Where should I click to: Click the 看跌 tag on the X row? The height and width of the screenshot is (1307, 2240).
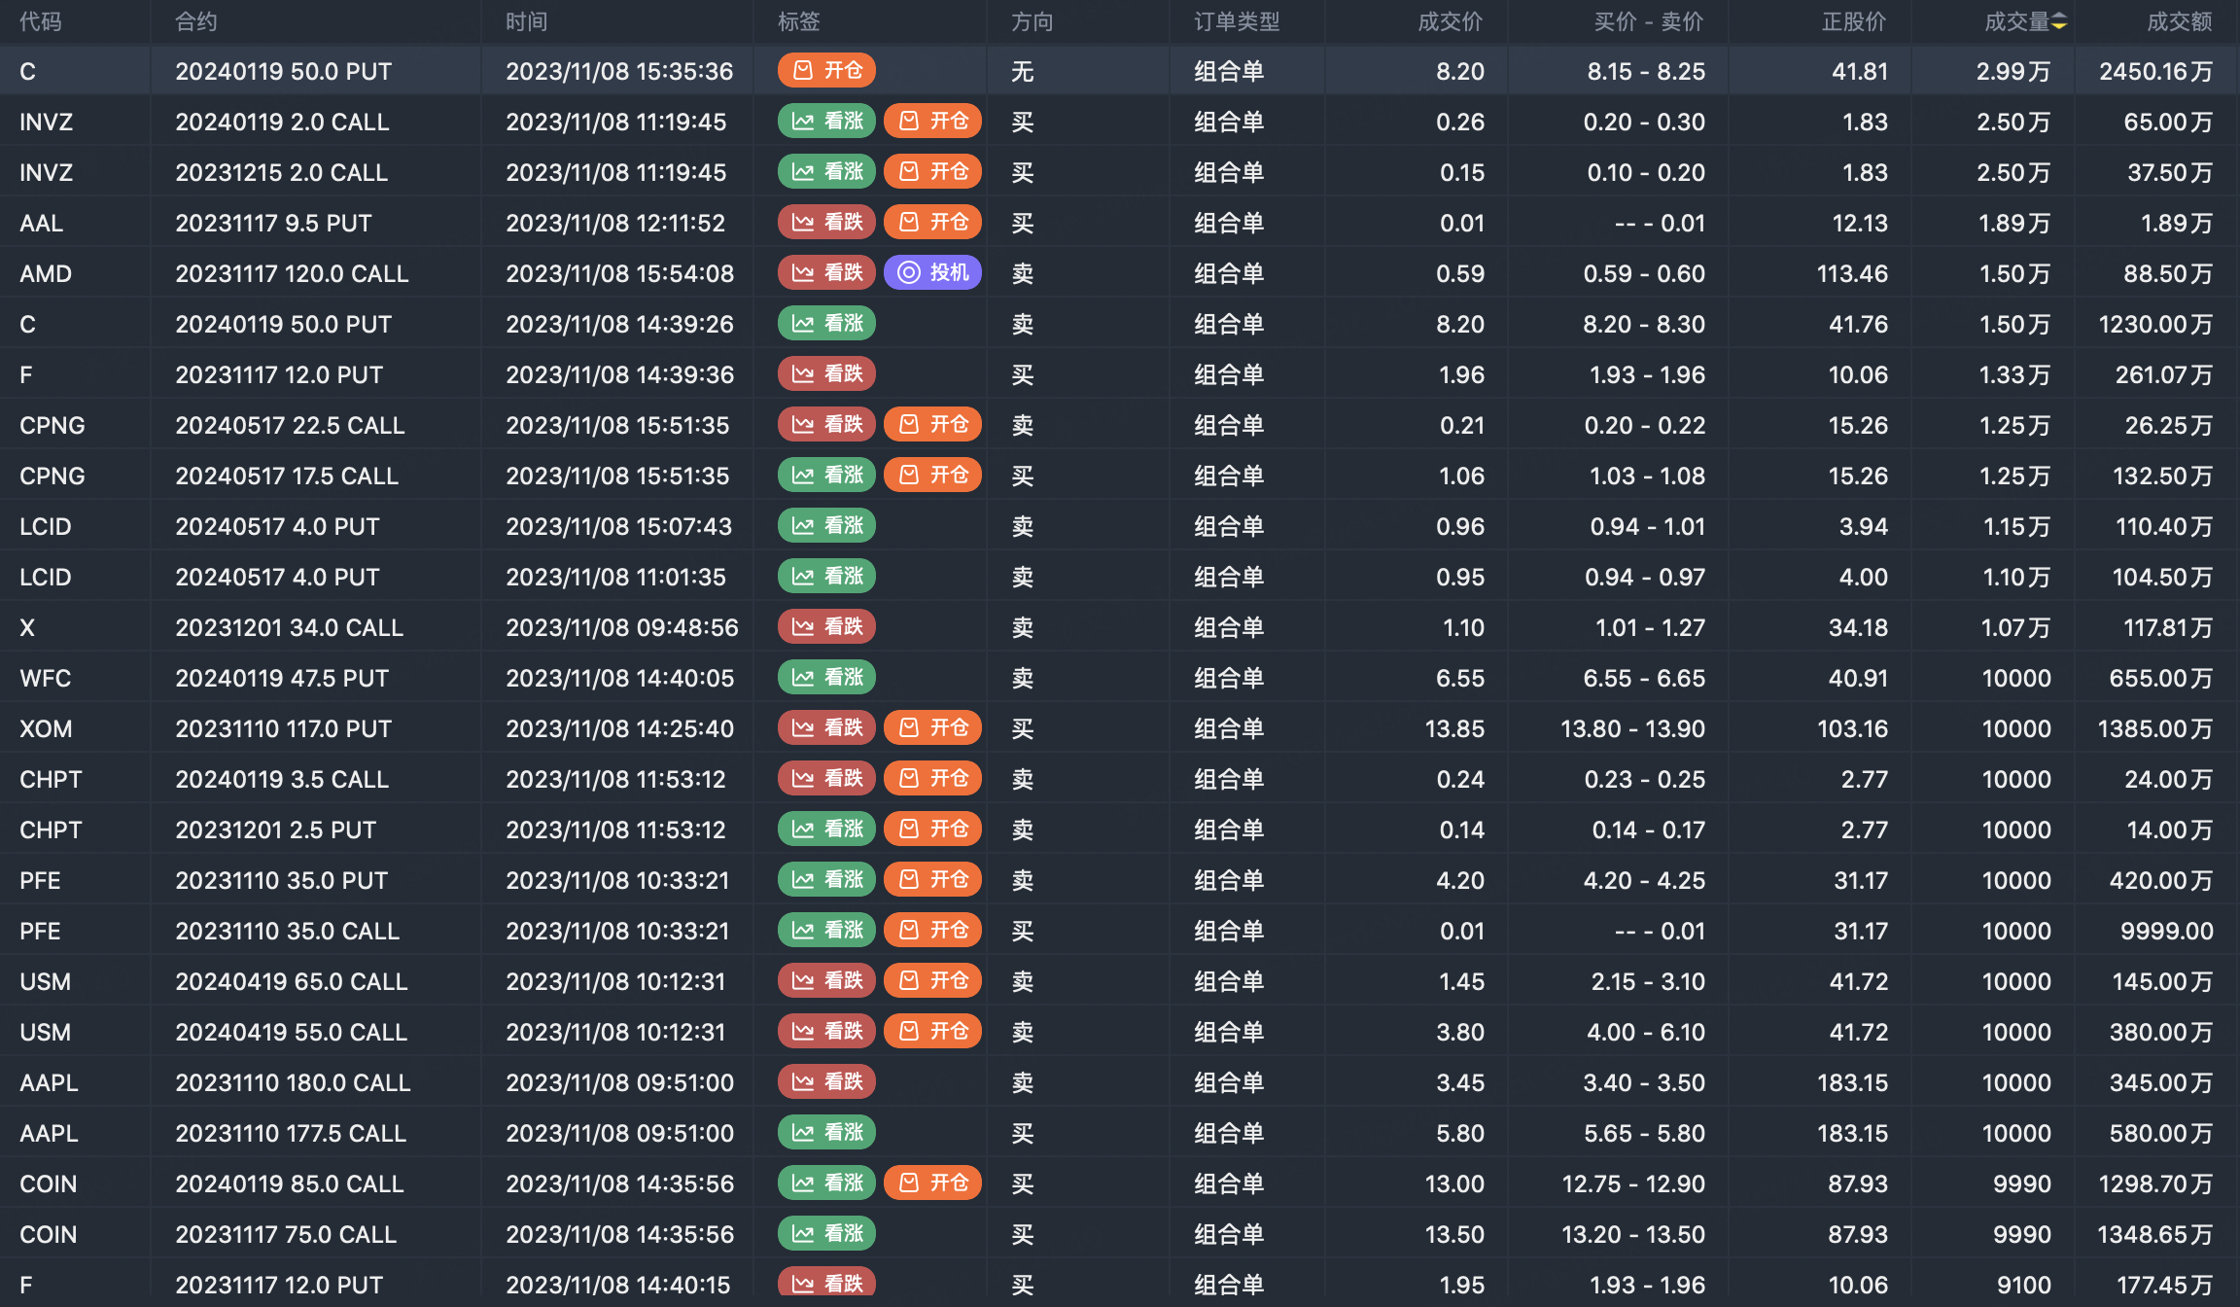click(x=826, y=626)
